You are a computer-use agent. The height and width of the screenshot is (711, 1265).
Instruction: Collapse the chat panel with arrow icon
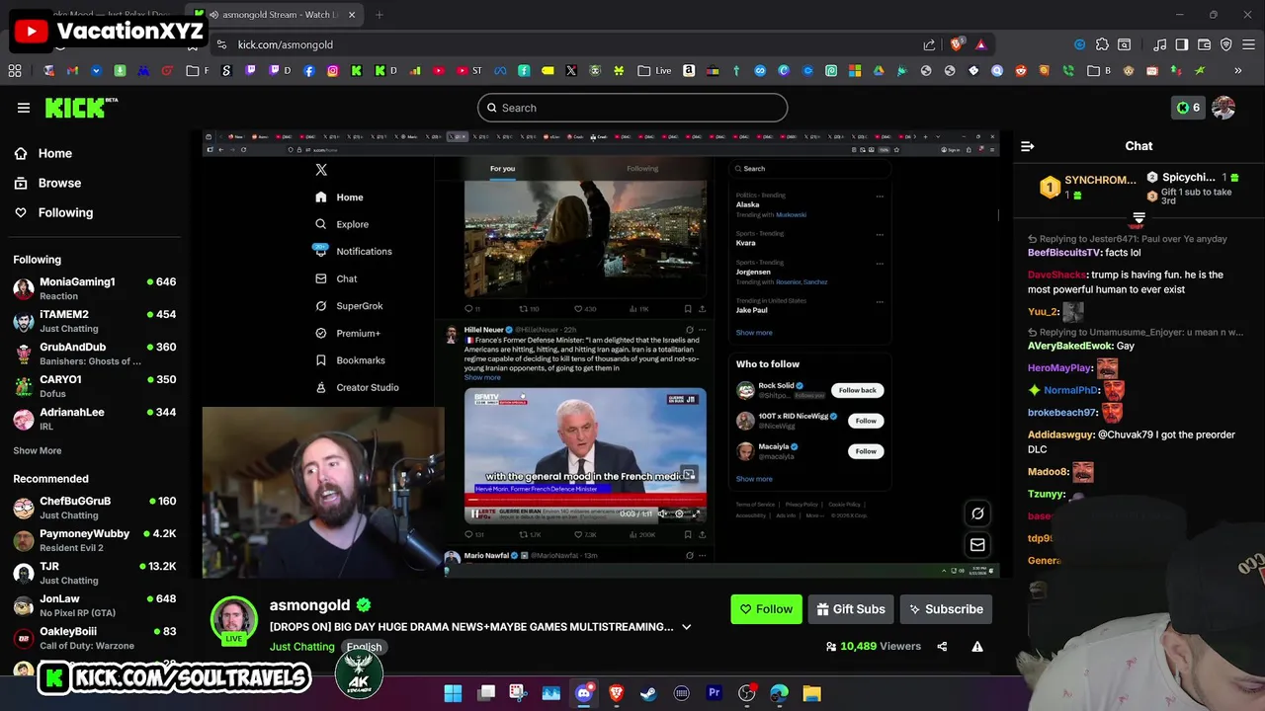pyautogui.click(x=1028, y=146)
